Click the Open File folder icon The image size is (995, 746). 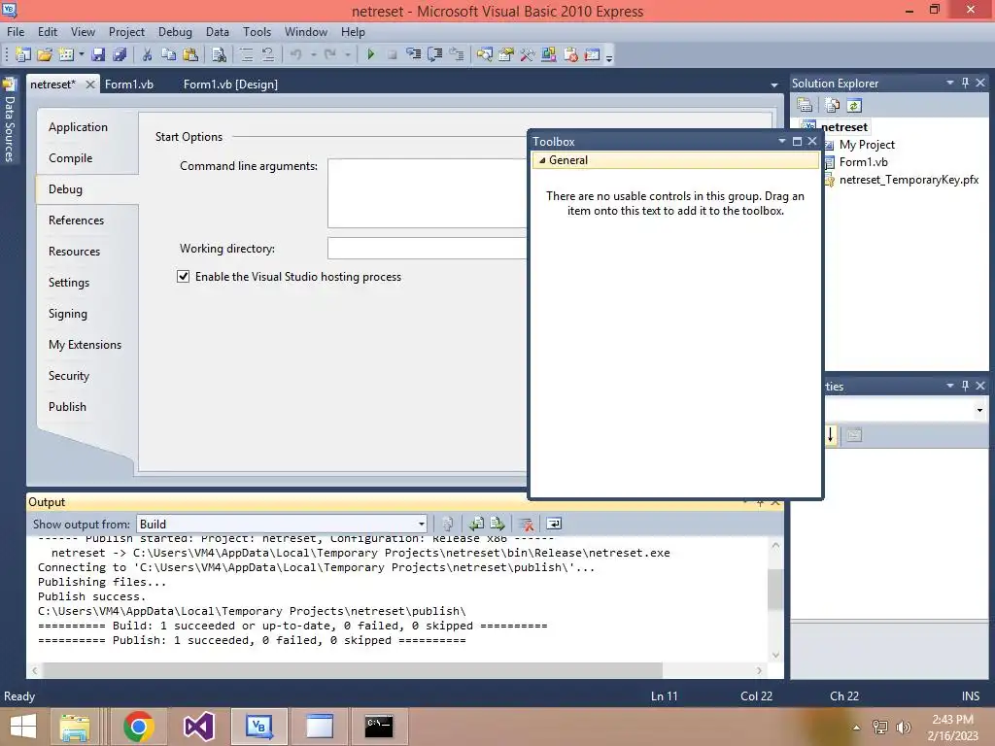pyautogui.click(x=45, y=54)
